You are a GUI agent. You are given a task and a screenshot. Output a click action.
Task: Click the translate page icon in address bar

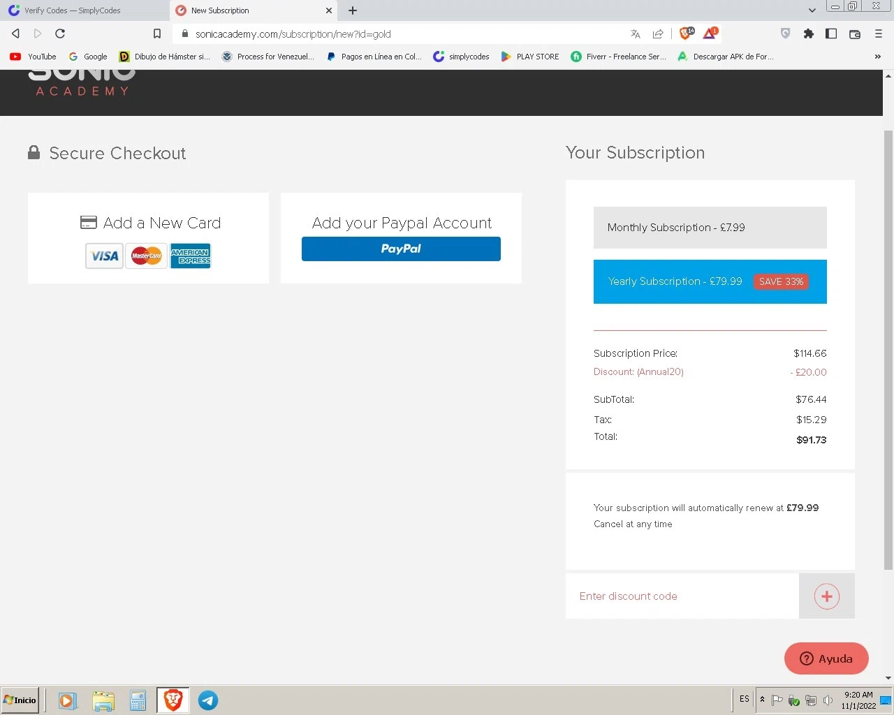point(636,34)
